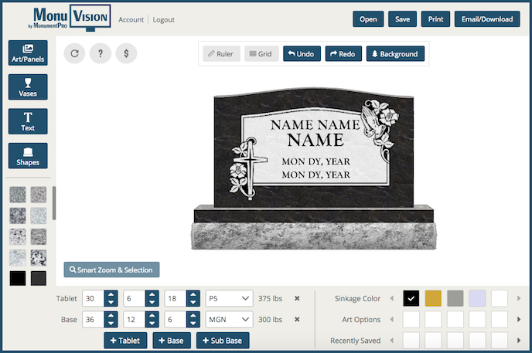Activate Smart Zoom & Selection
The height and width of the screenshot is (353, 532).
pos(111,270)
